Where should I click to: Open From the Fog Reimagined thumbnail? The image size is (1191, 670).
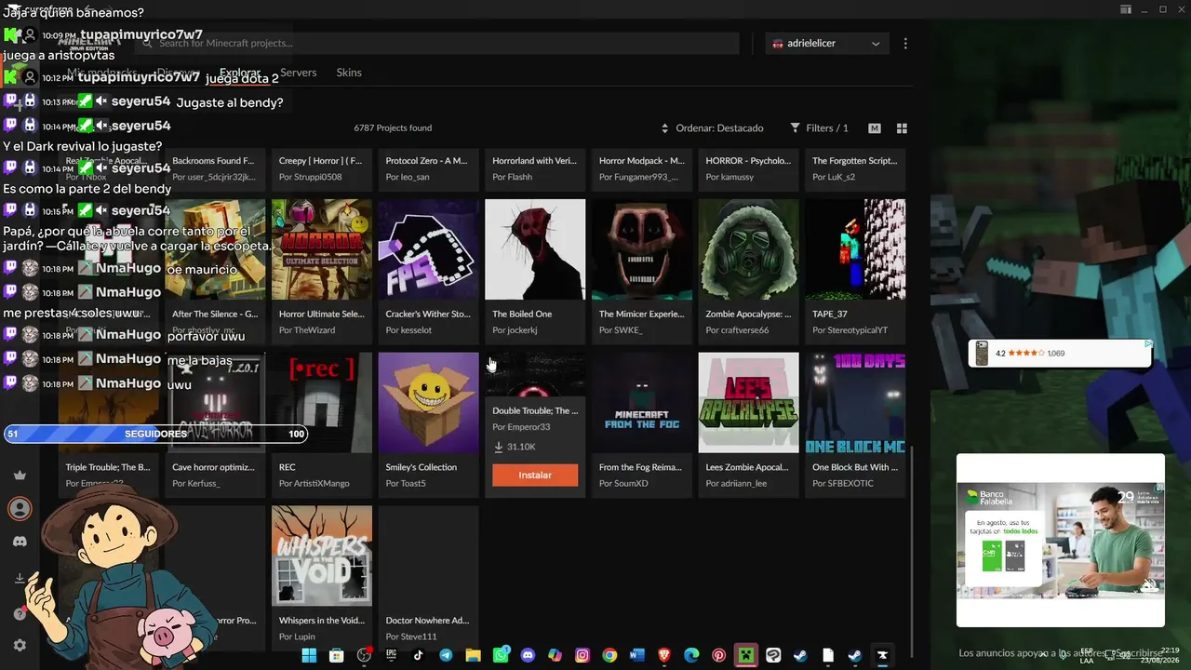642,403
